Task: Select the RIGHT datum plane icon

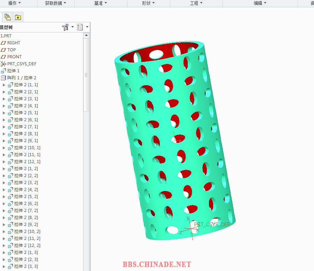Action: pos(3,43)
